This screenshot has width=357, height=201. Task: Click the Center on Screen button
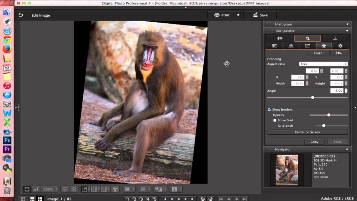pos(307,132)
